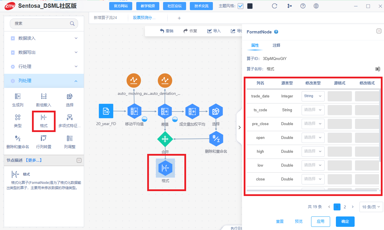Click the 撤销 undo toolbar item
This screenshot has height=230, width=384.
point(167,31)
